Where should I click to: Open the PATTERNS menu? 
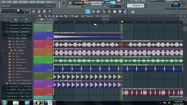point(23,2)
